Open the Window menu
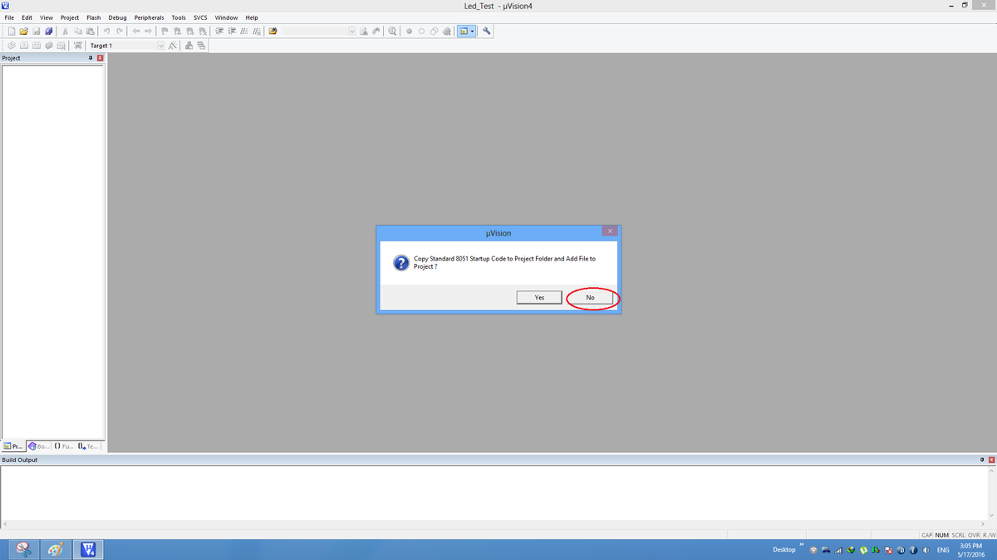The height and width of the screenshot is (560, 997). 226,17
